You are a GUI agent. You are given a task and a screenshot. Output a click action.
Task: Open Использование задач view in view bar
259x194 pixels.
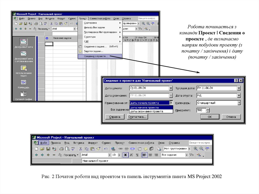click(24, 71)
